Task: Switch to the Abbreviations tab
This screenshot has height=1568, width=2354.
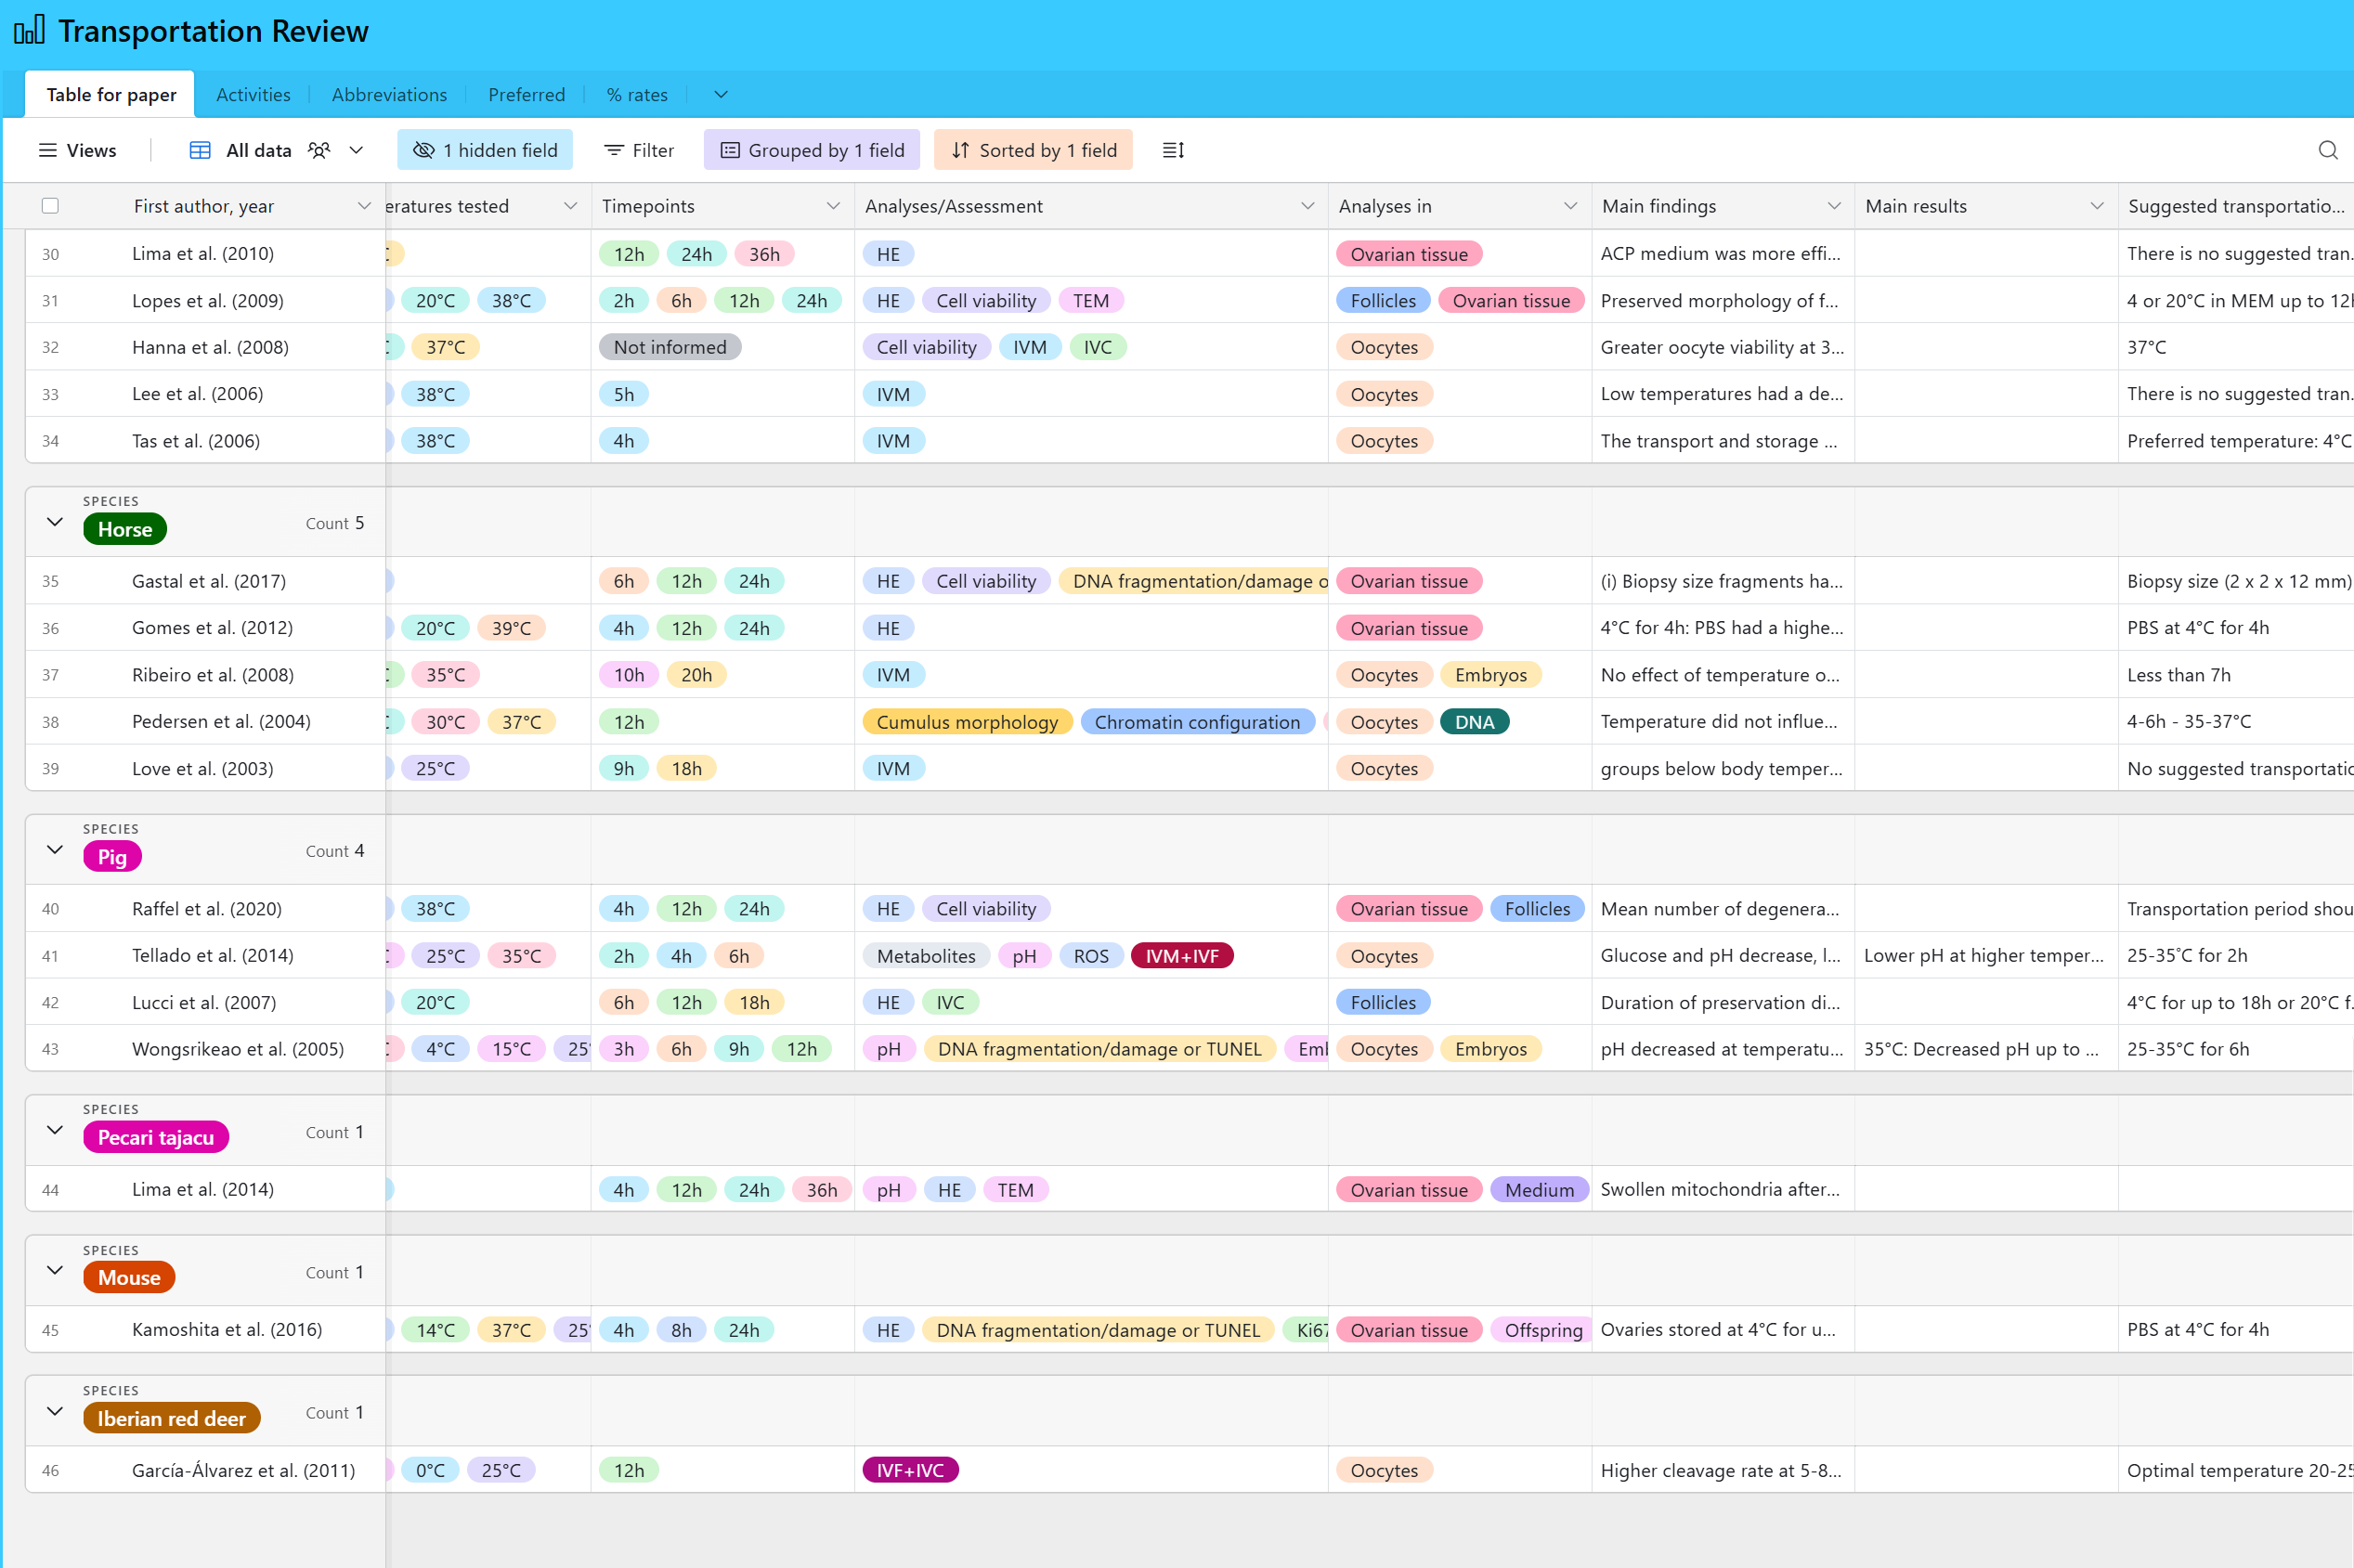Action: point(389,95)
